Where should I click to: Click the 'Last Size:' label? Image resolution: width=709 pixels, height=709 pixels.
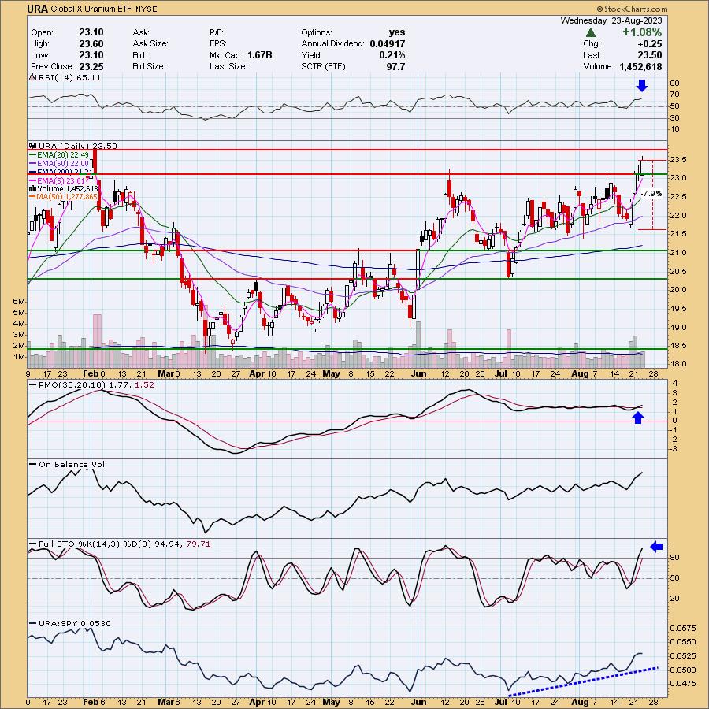[x=228, y=66]
